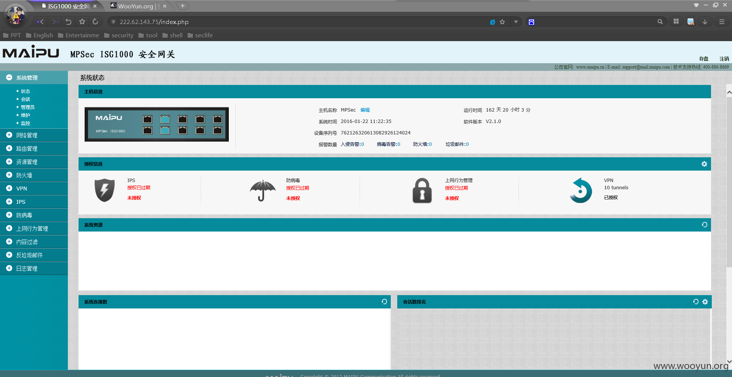This screenshot has width=732, height=377.
Task: Click the 注销 logout link
Action: click(724, 59)
